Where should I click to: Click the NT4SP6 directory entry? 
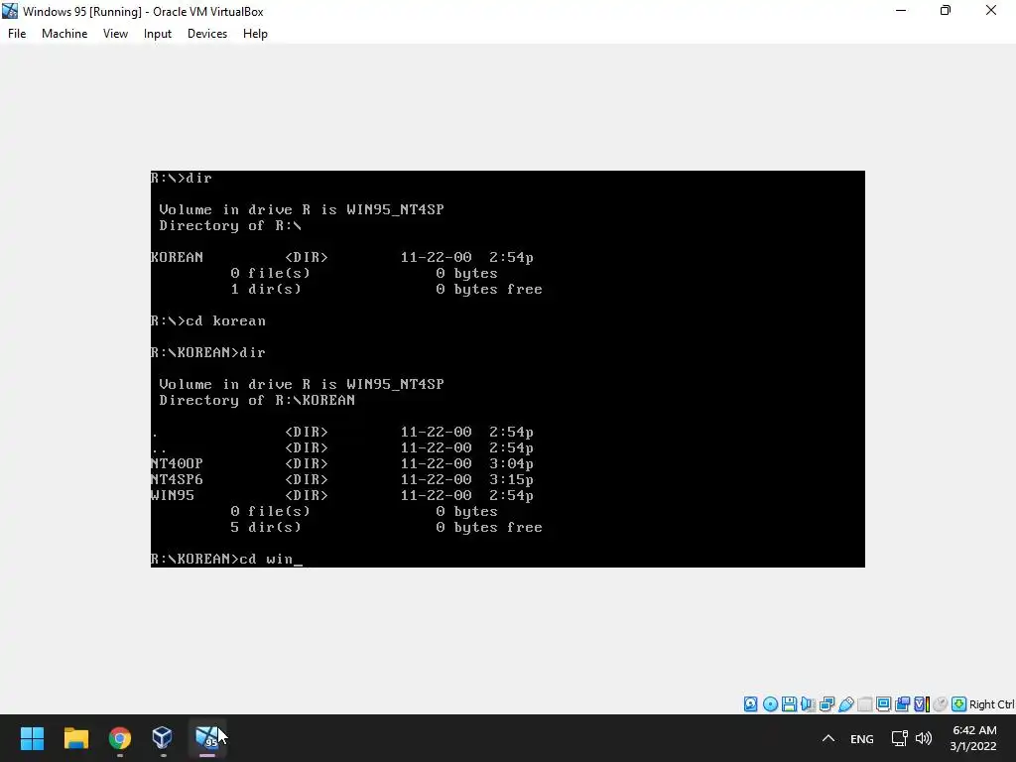(x=177, y=479)
